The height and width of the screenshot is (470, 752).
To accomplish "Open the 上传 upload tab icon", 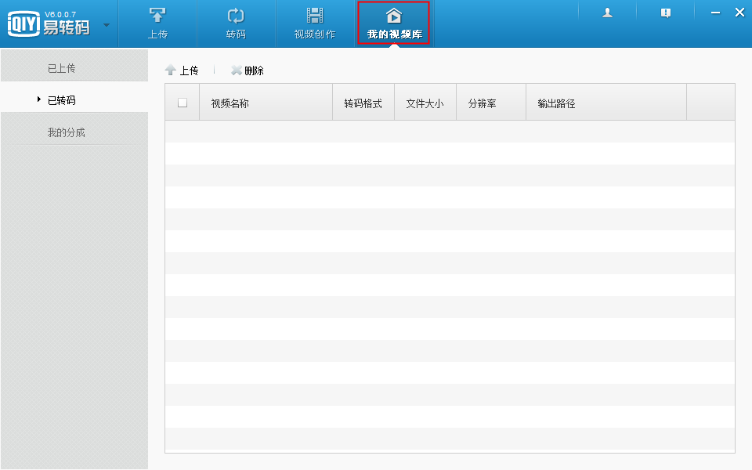I will (157, 16).
